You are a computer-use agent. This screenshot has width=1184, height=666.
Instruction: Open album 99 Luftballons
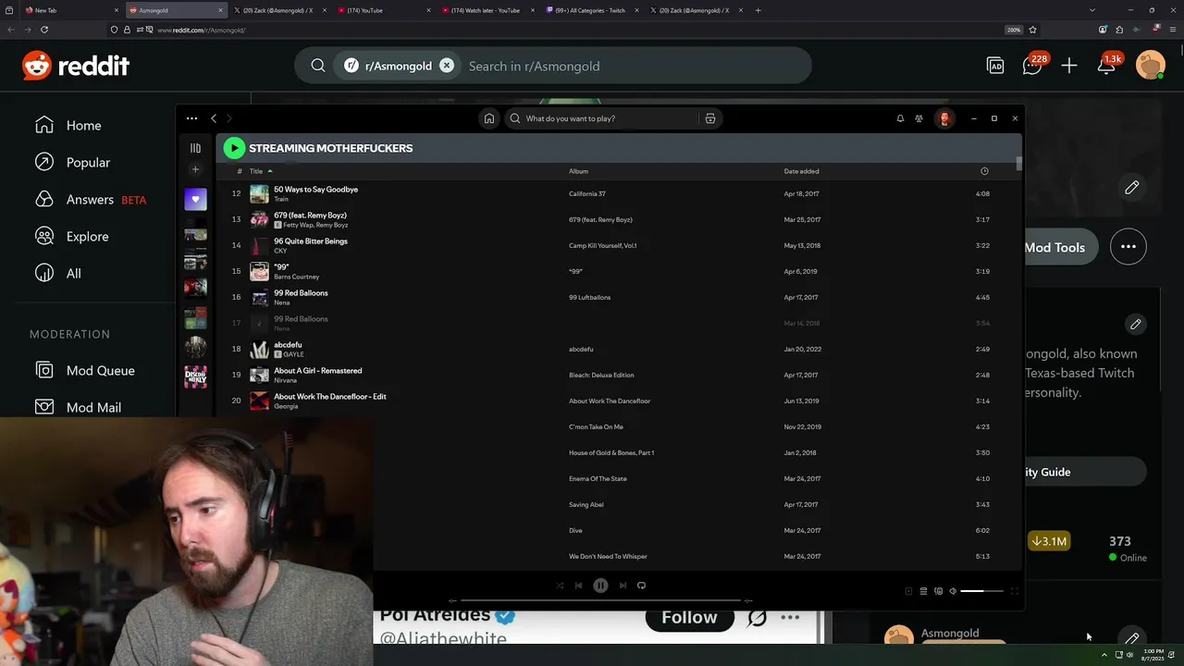tap(589, 297)
